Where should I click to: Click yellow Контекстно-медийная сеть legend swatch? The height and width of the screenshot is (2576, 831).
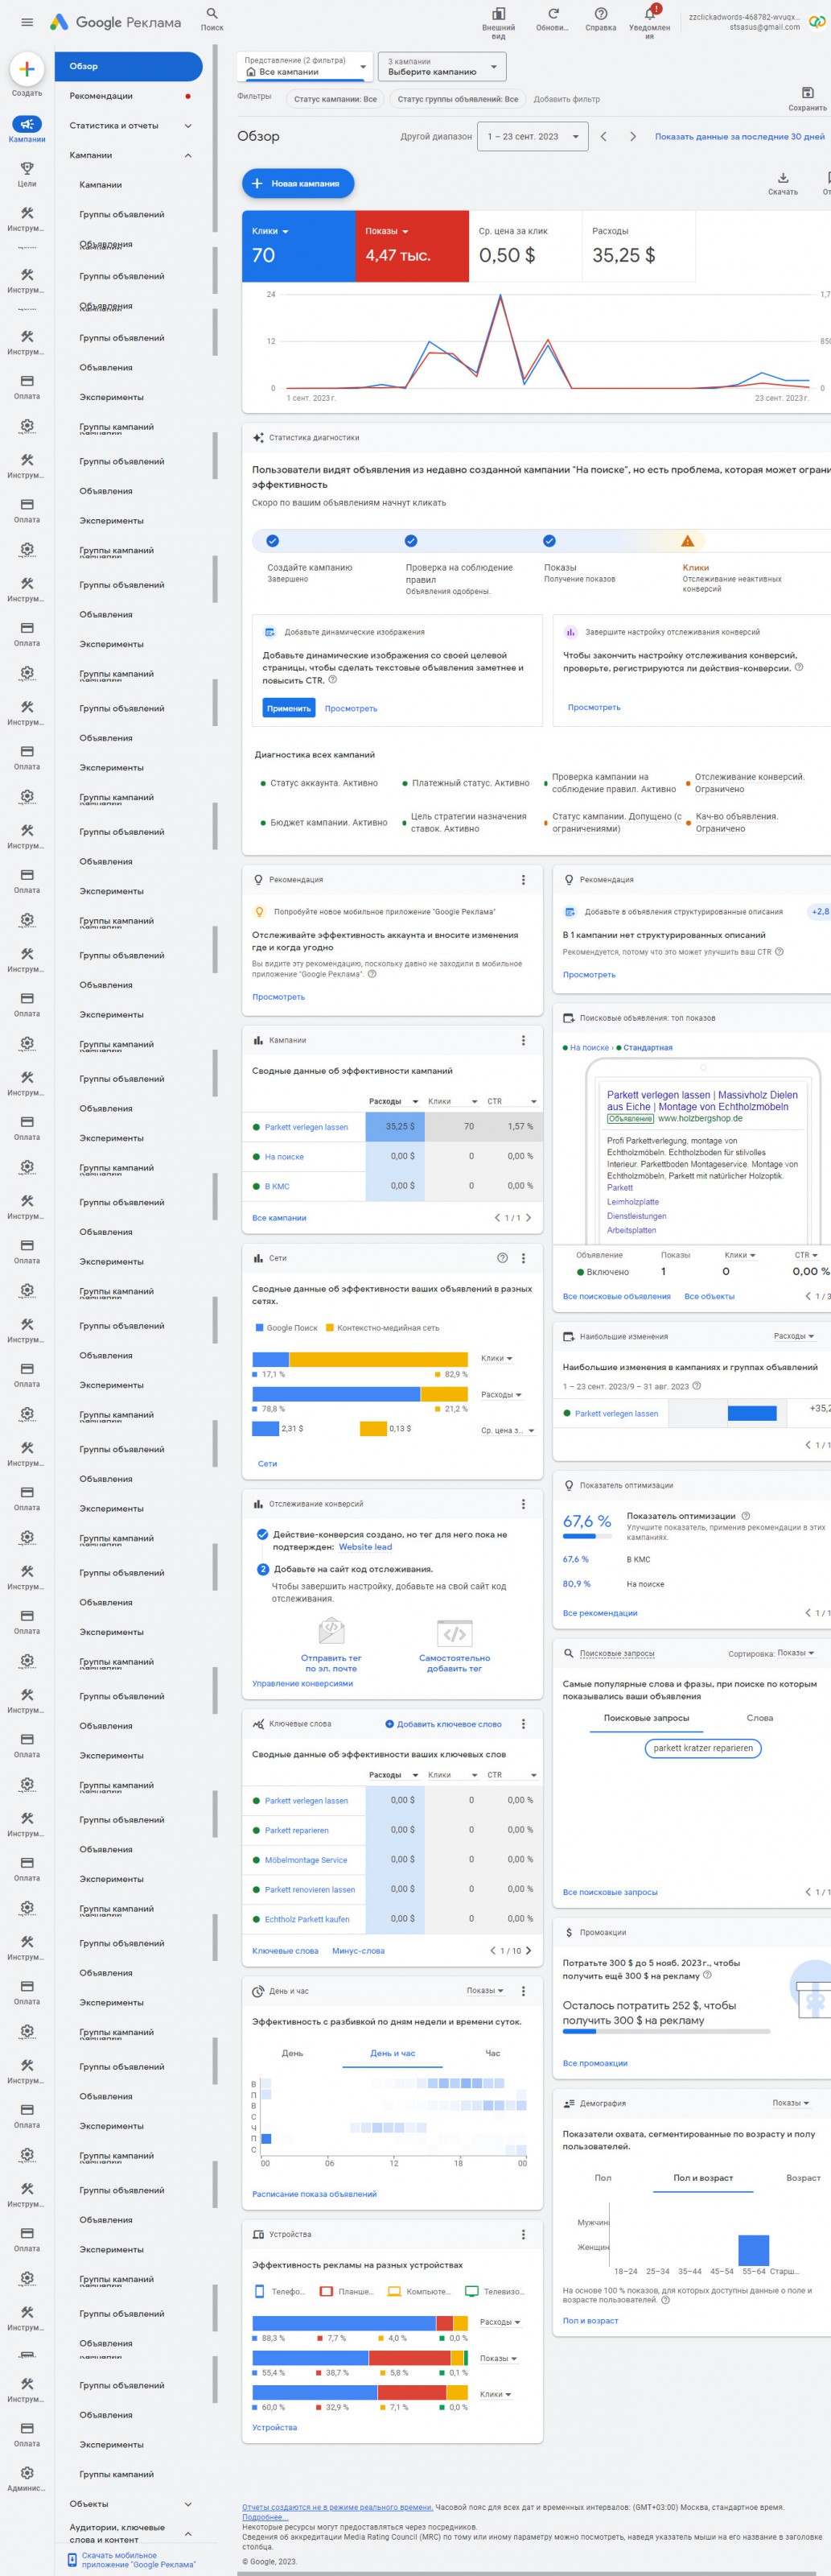[330, 1328]
